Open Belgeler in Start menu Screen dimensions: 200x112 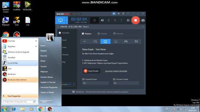(44, 51)
